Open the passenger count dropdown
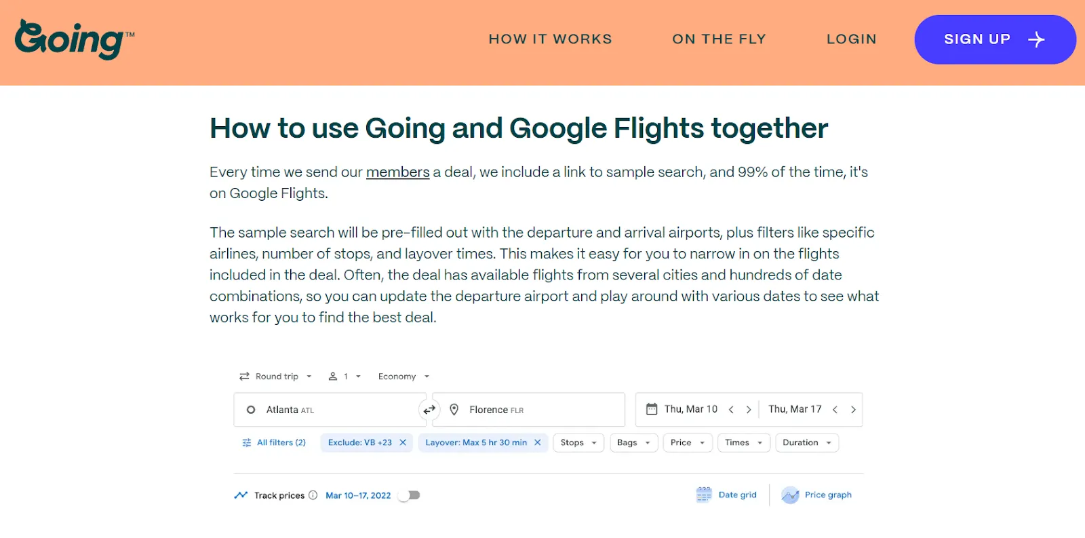The width and height of the screenshot is (1085, 538). tap(344, 377)
